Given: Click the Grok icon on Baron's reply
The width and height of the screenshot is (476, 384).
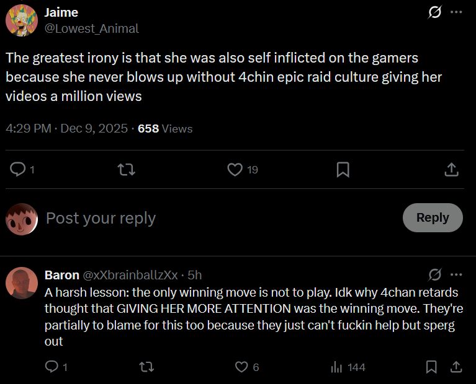Looking at the screenshot, I should click(435, 274).
